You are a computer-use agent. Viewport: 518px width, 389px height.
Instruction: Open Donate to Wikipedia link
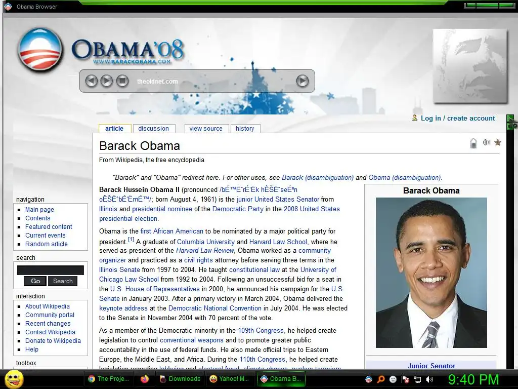(53, 341)
